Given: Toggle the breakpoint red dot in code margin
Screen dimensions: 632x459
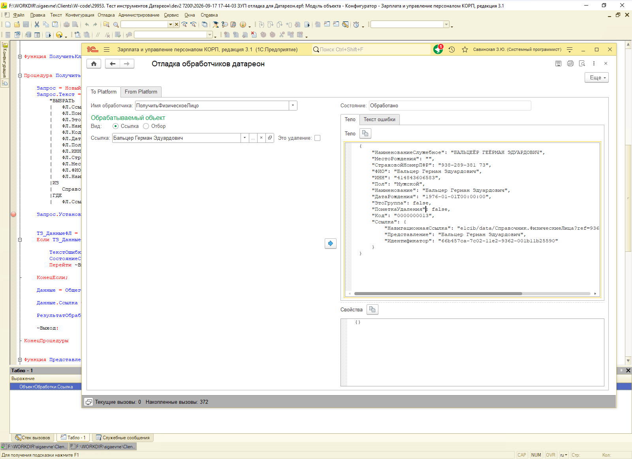Looking at the screenshot, I should pyautogui.click(x=13, y=214).
